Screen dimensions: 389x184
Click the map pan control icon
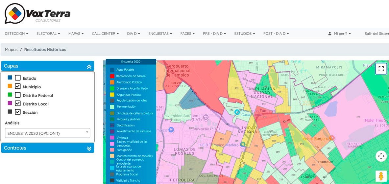tap(381, 156)
